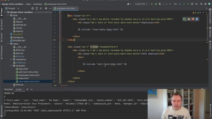The image size is (212, 119).
Task: Click the rollback undo arrow icon
Action: tap(196, 4)
